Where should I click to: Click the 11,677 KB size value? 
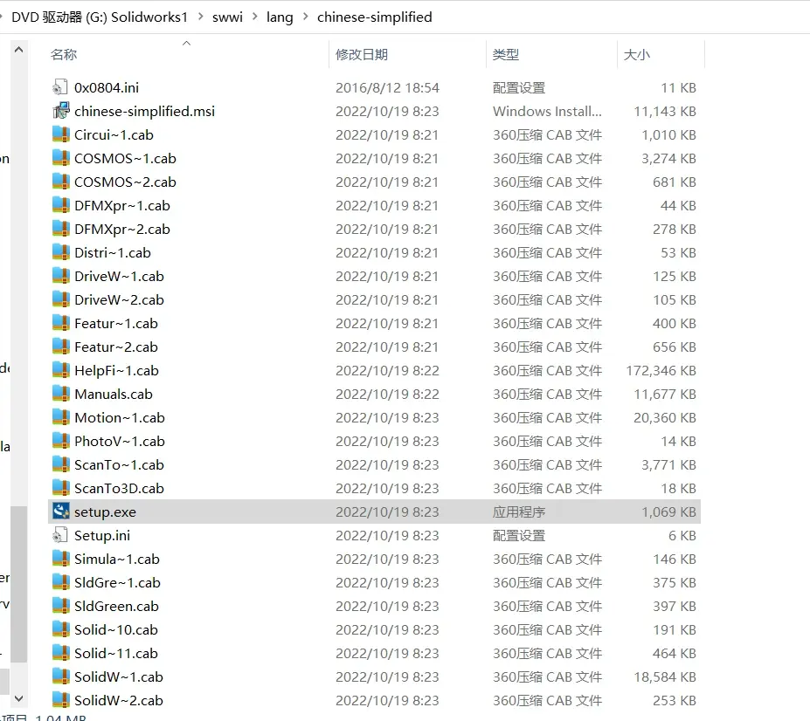[x=665, y=395]
